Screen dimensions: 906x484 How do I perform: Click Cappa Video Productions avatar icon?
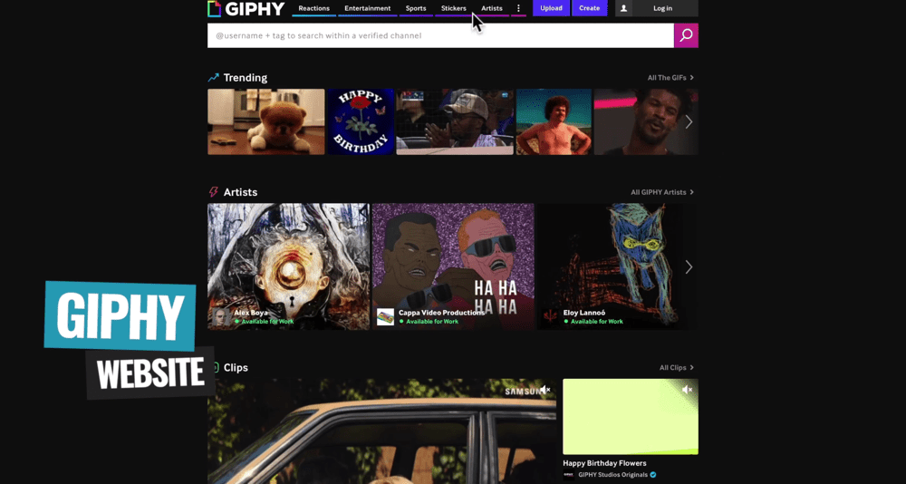pyautogui.click(x=385, y=317)
